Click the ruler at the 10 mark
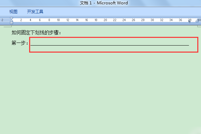The width and height of the screenshot is (201, 134). pyautogui.click(x=58, y=20)
